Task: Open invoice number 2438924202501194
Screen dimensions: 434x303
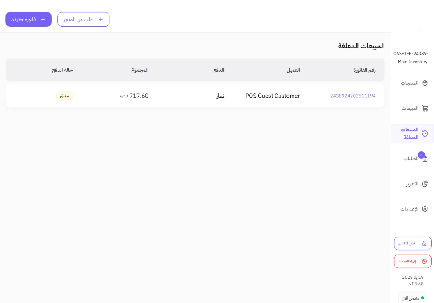Action: coord(352,96)
